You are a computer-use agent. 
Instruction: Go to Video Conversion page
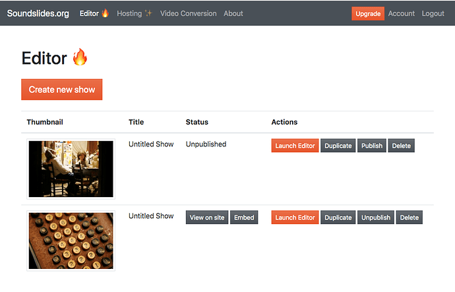(189, 13)
